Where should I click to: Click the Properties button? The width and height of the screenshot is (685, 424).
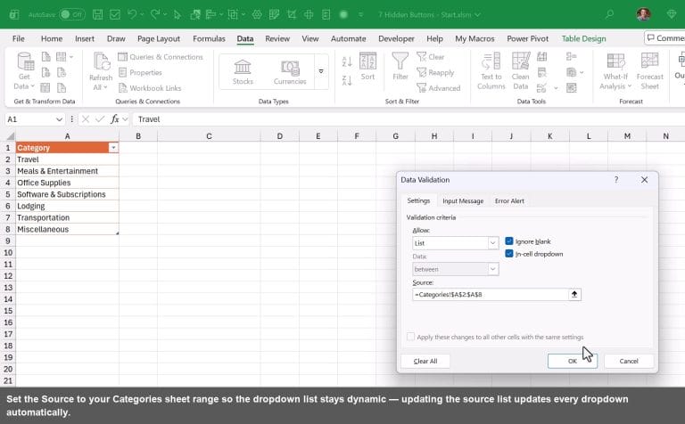(x=140, y=72)
